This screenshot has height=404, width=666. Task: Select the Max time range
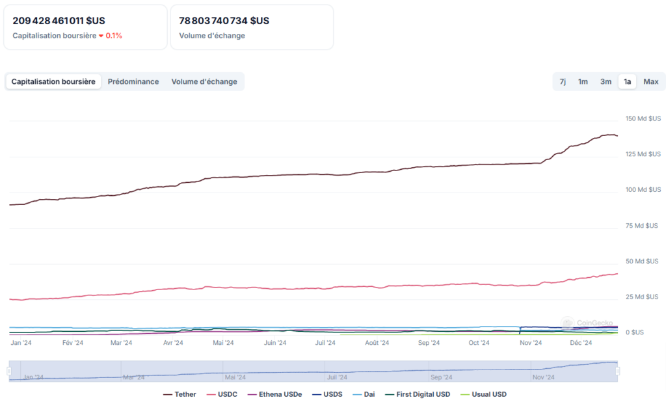coord(650,81)
